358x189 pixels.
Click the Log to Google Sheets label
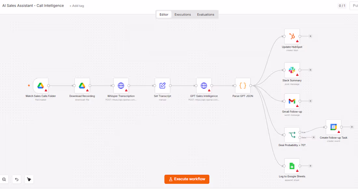point(292,176)
